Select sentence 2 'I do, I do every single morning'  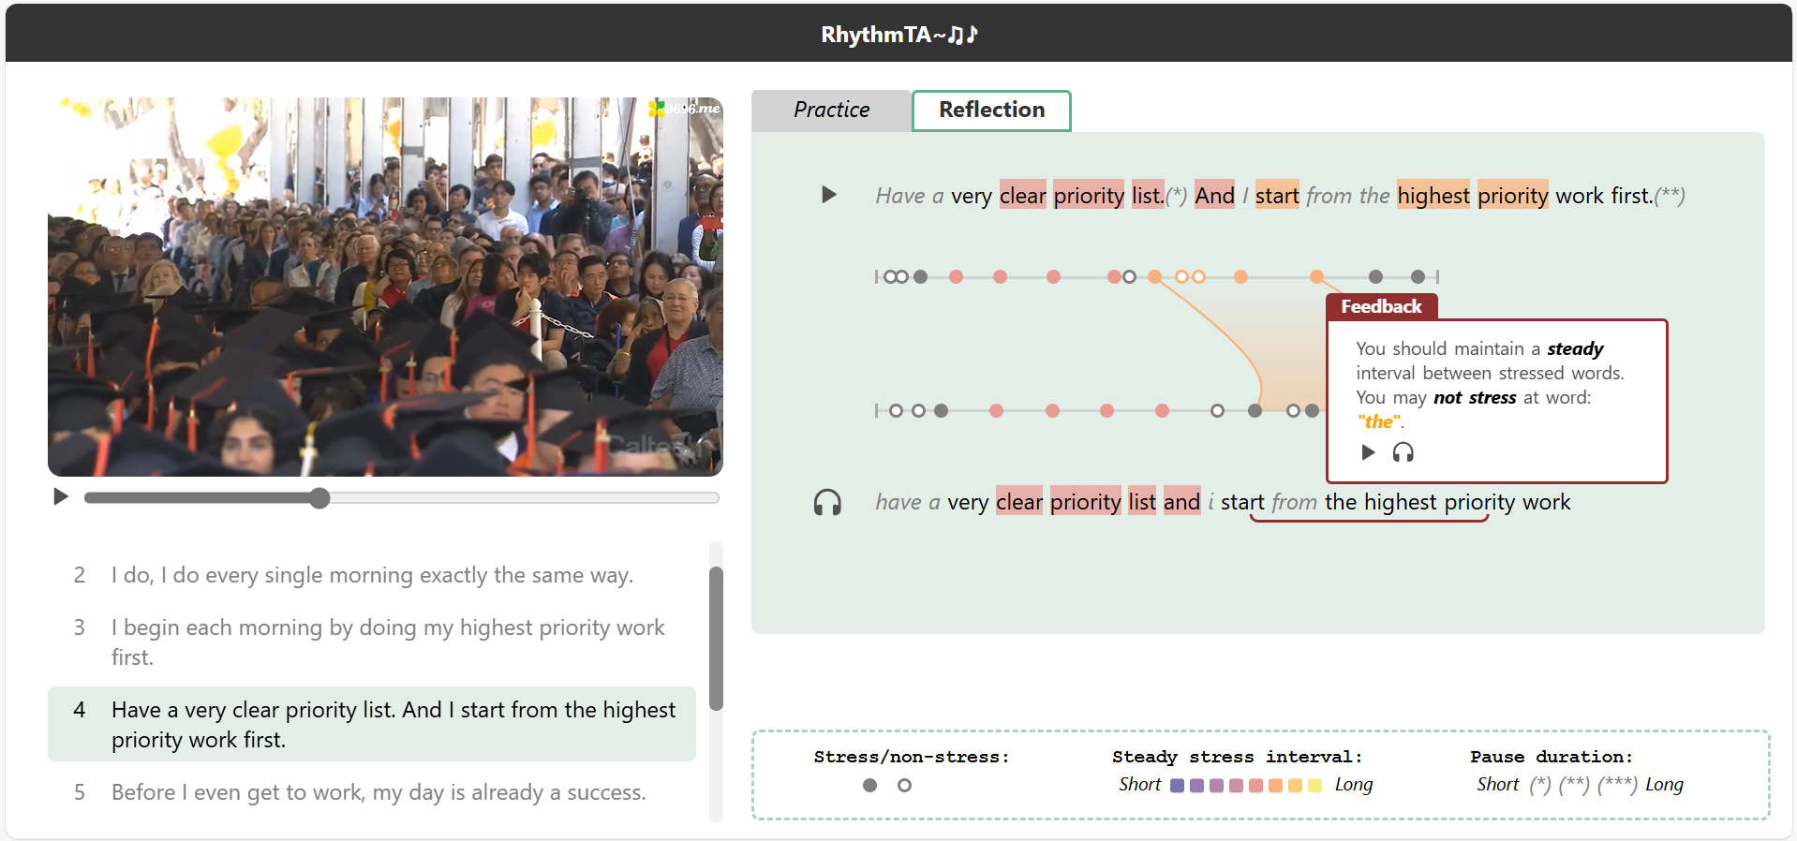click(x=372, y=575)
